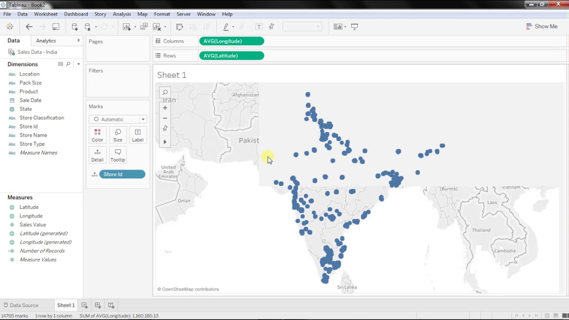The height and width of the screenshot is (320, 569).
Task: Click the AVG(Latitude) pill on Rows
Action: click(232, 56)
